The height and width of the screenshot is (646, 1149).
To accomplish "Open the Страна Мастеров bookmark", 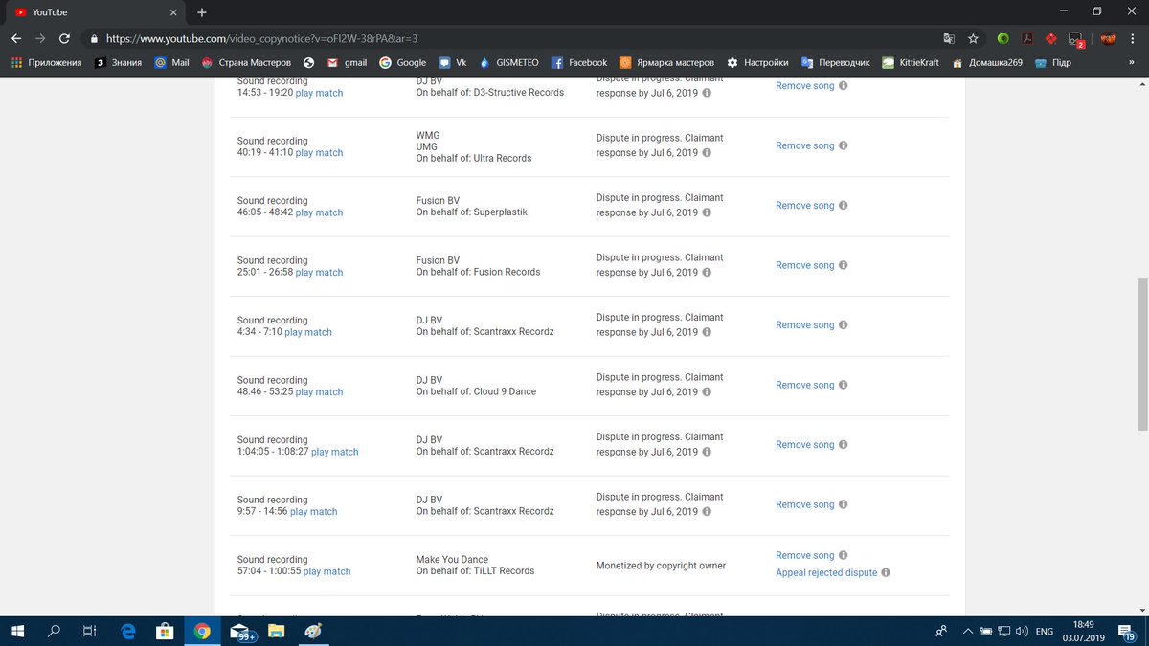I will [245, 62].
